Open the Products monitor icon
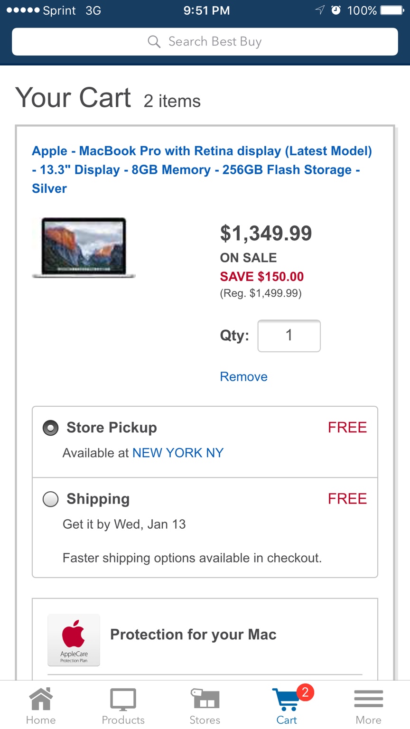This screenshot has height=729, width=410. (123, 699)
